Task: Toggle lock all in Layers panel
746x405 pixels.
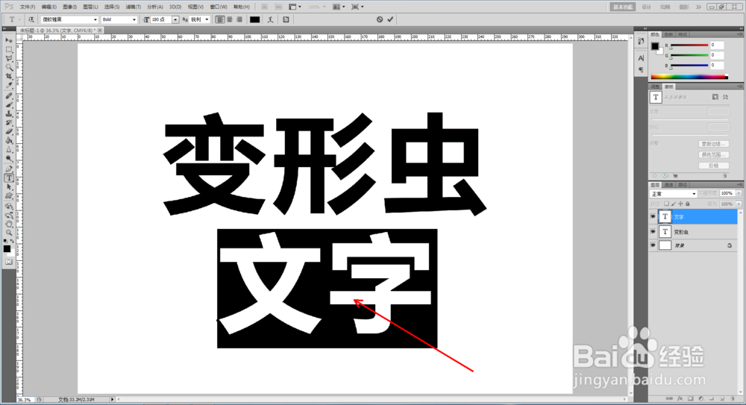Action: 688,204
